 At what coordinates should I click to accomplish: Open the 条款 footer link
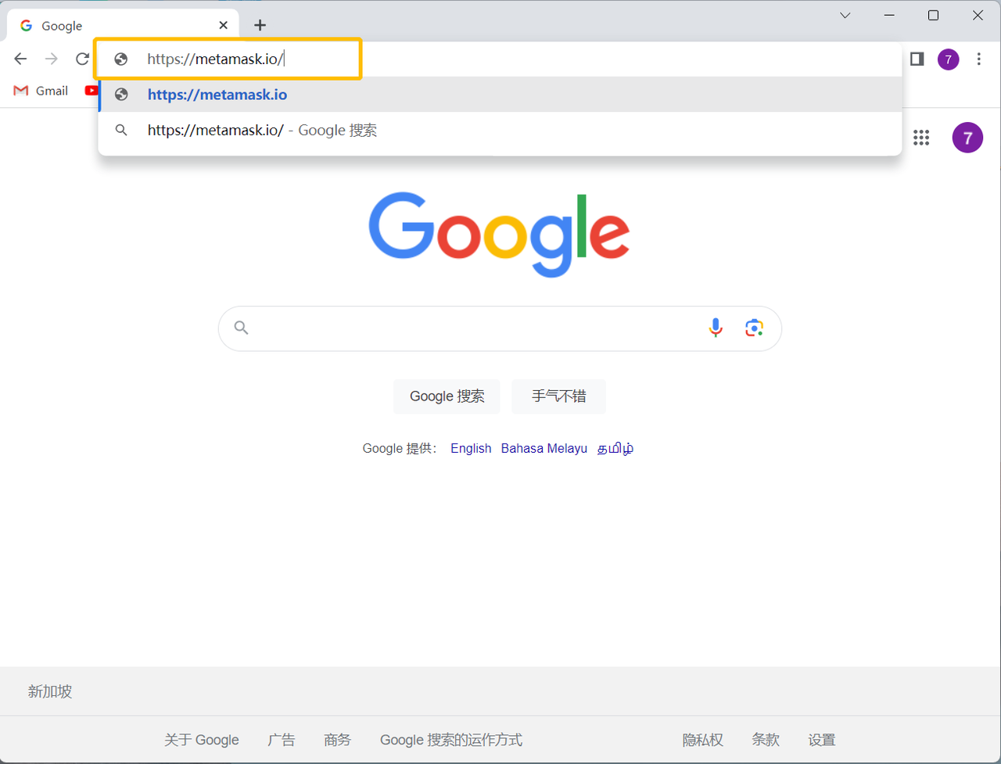[766, 740]
